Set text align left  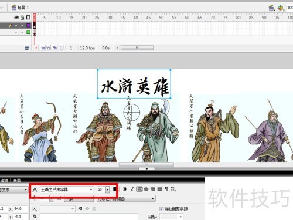(139, 189)
